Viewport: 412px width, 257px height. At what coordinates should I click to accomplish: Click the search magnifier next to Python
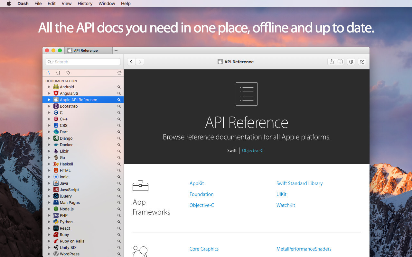(x=119, y=222)
